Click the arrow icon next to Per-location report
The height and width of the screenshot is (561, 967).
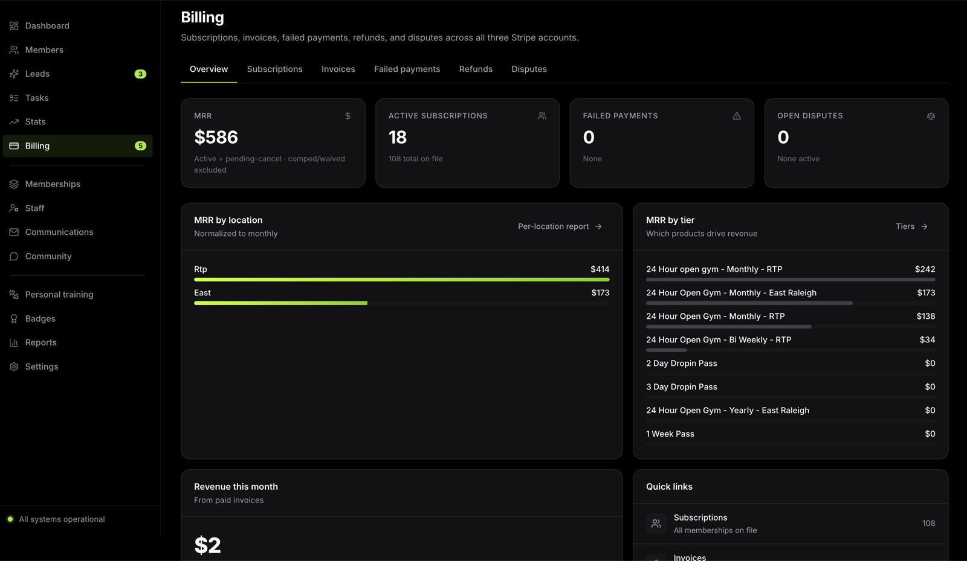598,226
